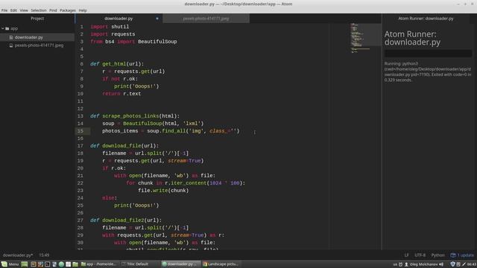
Task: Click the jpeg file icon in tree
Action: point(11,45)
